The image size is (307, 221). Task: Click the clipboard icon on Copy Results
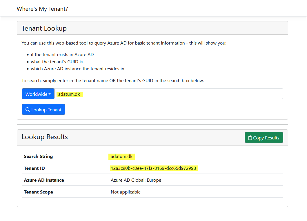tap(250, 137)
